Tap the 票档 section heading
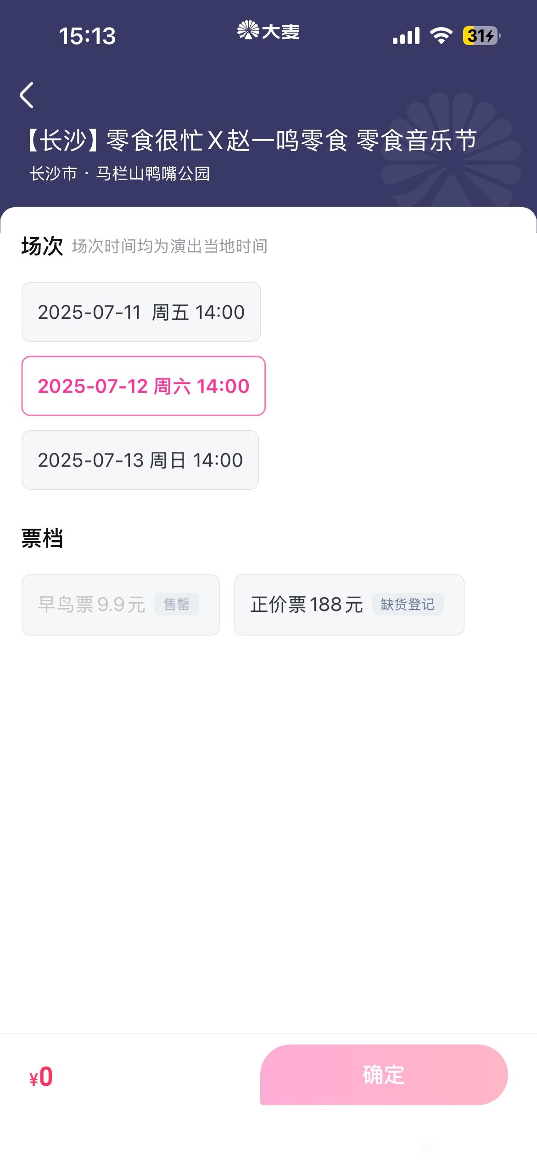Viewport: 537px width, 1163px height. 42,538
